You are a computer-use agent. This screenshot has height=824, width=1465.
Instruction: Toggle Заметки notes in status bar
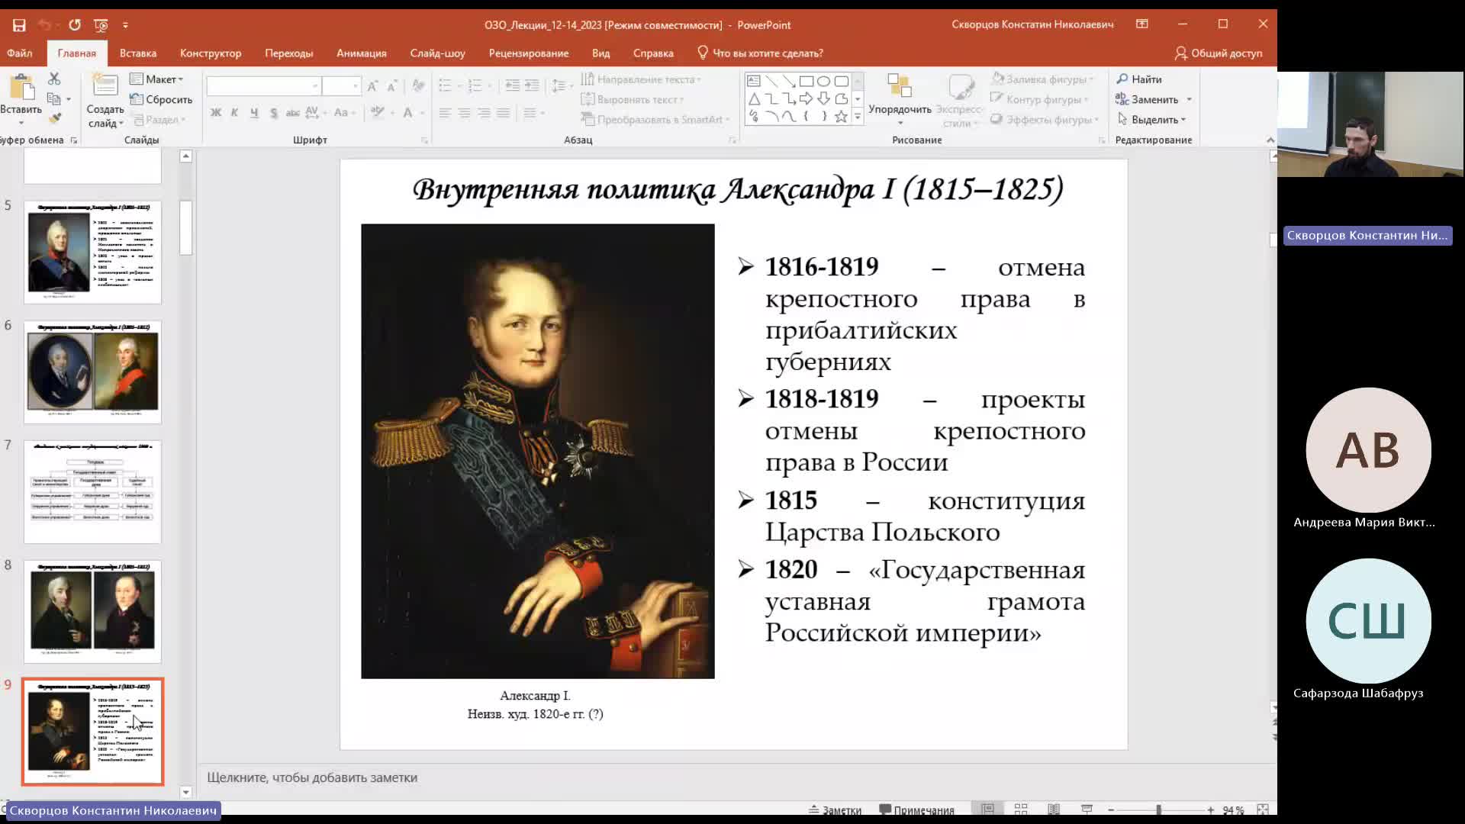pyautogui.click(x=835, y=810)
